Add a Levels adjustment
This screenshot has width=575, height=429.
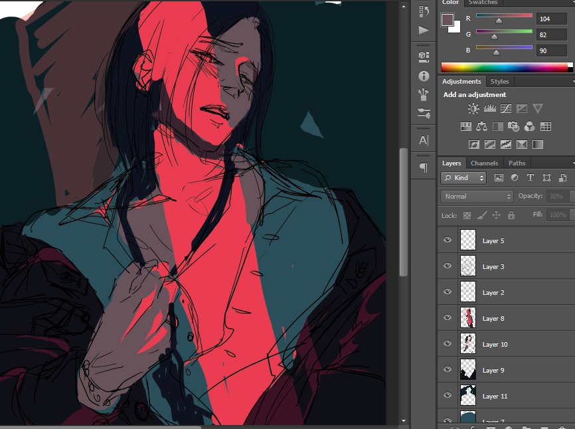[489, 108]
